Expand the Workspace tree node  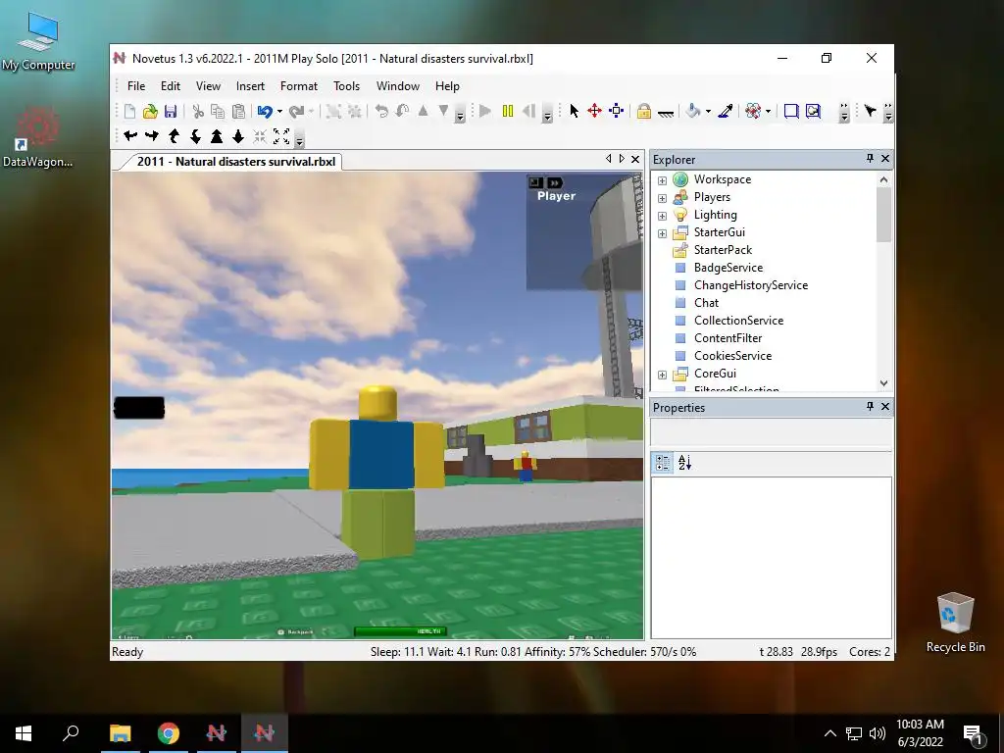coord(662,180)
